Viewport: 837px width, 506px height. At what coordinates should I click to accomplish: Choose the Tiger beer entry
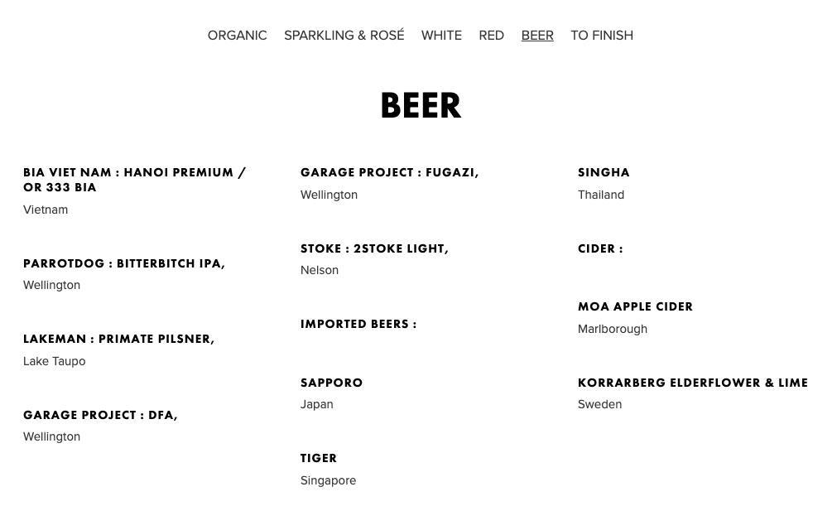coord(319,458)
